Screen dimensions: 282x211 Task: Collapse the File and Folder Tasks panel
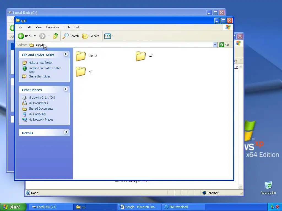[x=66, y=54]
